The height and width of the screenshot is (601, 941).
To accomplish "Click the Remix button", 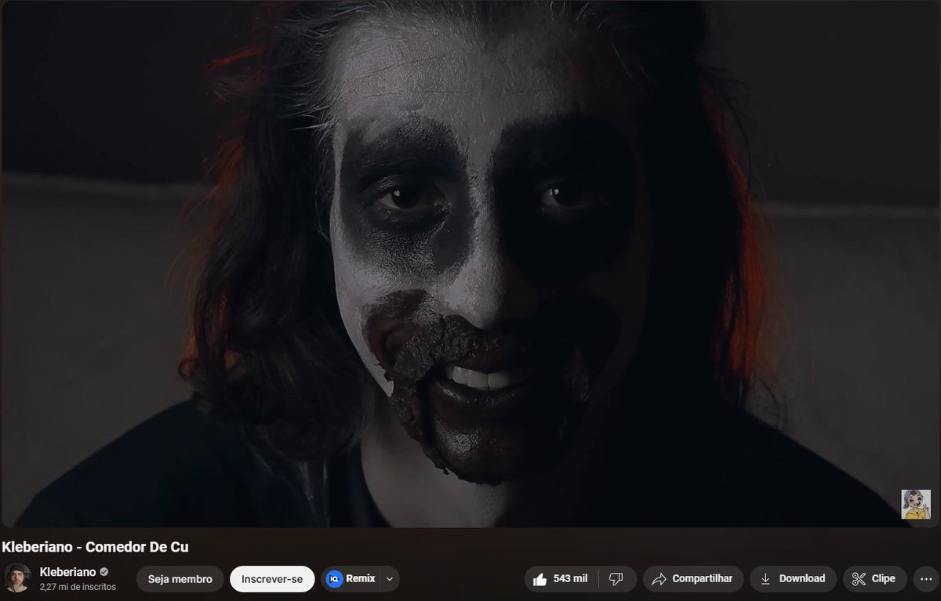I will tap(351, 579).
